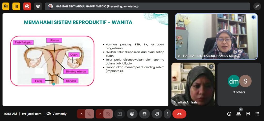Click muted mic icon on Sharifah's tile

pos(211,67)
